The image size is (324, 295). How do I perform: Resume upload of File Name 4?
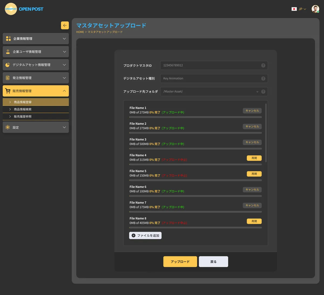pos(254,158)
